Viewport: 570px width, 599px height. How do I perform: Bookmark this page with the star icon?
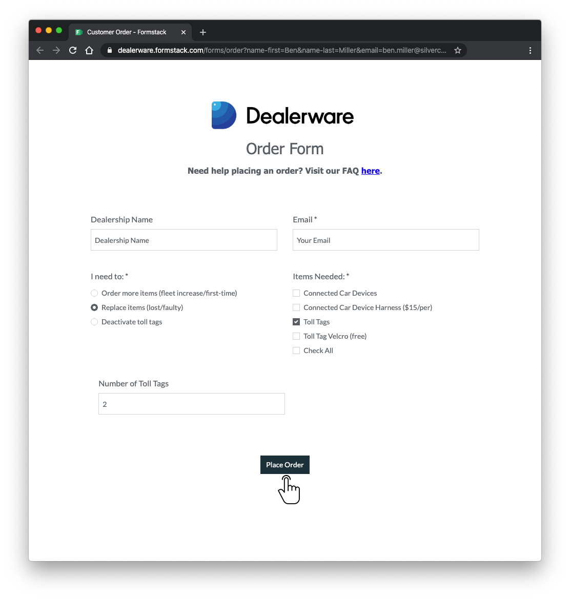(x=458, y=50)
